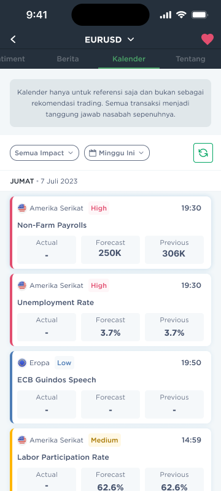Tap the battery status icon

pos(200,14)
